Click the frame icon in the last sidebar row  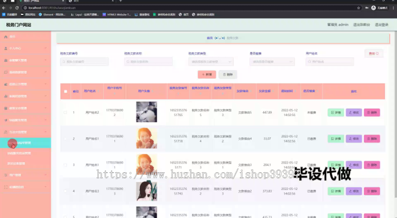coord(6,187)
